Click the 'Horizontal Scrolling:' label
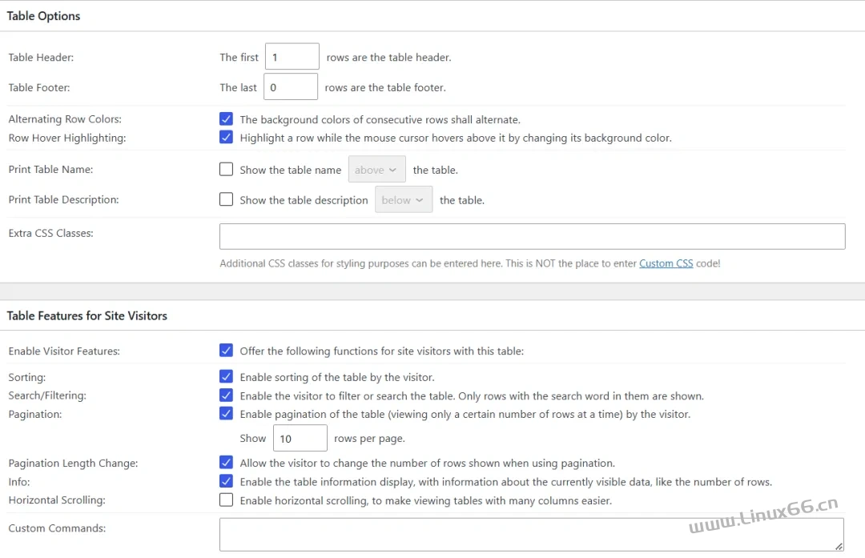The width and height of the screenshot is (865, 558). pos(57,500)
